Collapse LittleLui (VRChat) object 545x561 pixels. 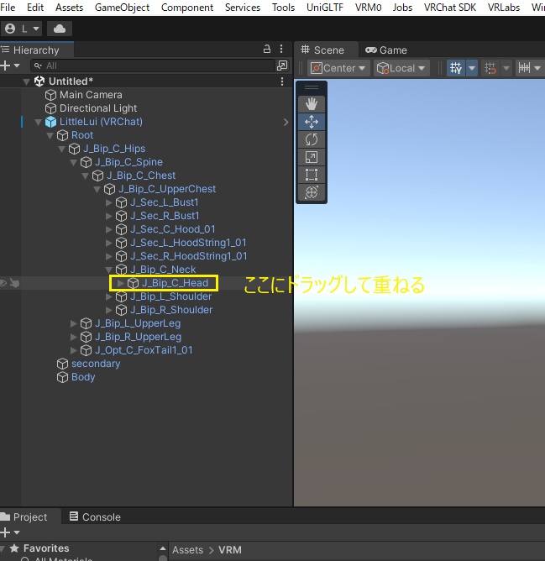point(38,122)
